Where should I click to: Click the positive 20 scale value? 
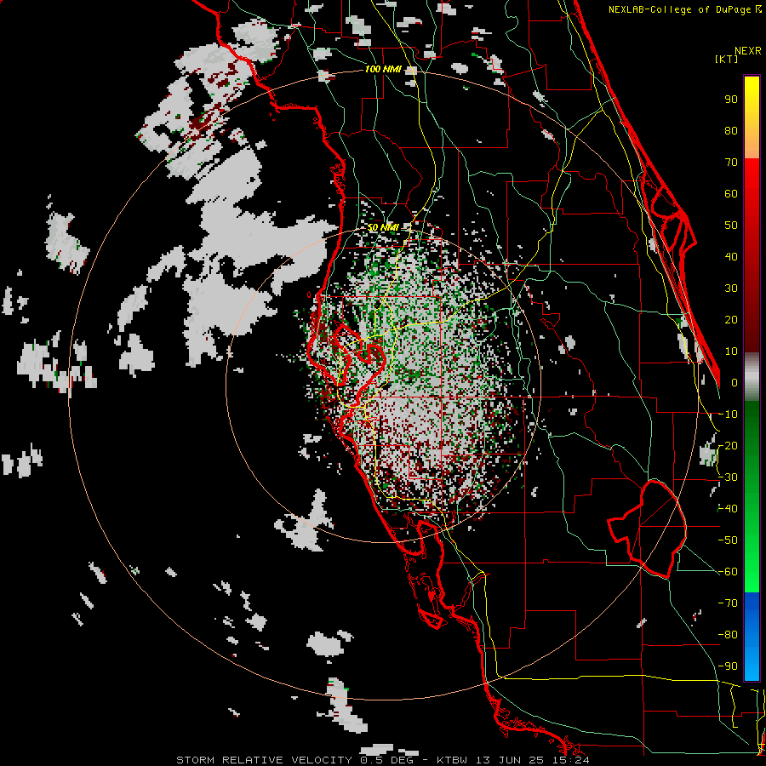click(731, 320)
